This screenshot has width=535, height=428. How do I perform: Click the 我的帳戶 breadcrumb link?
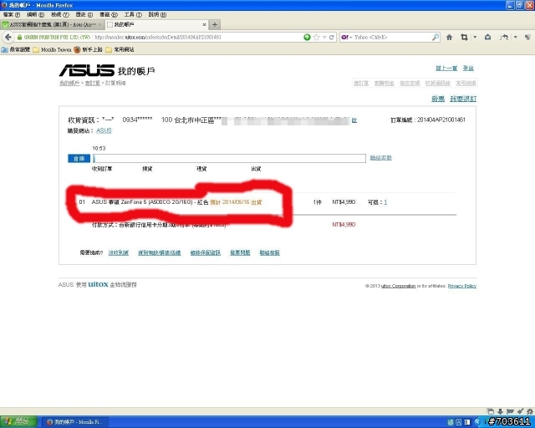click(x=69, y=83)
